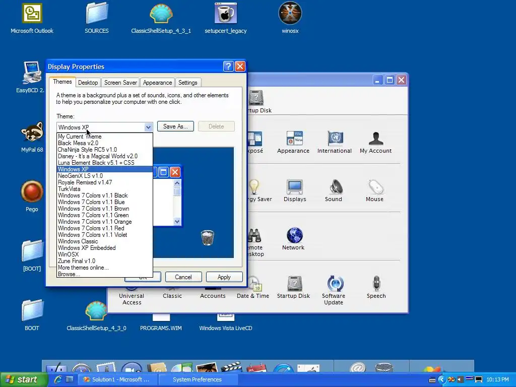Viewport: 516px width, 387px height.
Task: Choose Disney It's a Magical World theme
Action: [105, 156]
